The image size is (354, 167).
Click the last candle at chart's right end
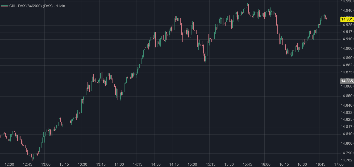click(x=327, y=18)
